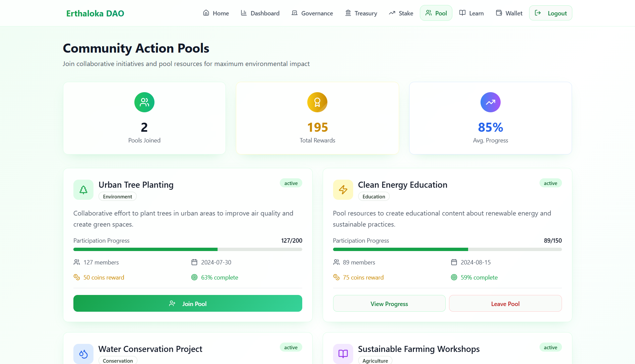Open the Governance section
This screenshot has width=635, height=364.
click(x=312, y=13)
